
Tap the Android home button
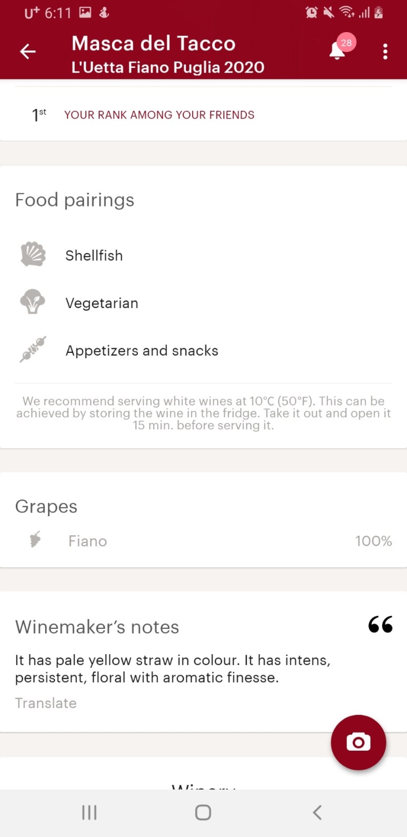[203, 813]
